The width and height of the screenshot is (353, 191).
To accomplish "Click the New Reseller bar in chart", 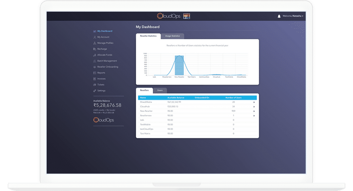I will click(x=179, y=65).
